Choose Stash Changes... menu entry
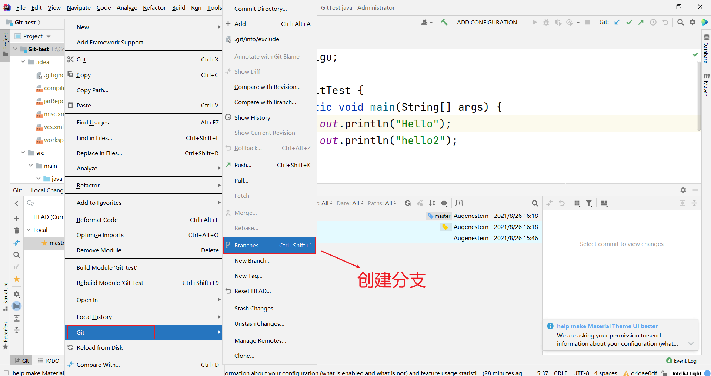This screenshot has height=376, width=711. (x=269, y=308)
